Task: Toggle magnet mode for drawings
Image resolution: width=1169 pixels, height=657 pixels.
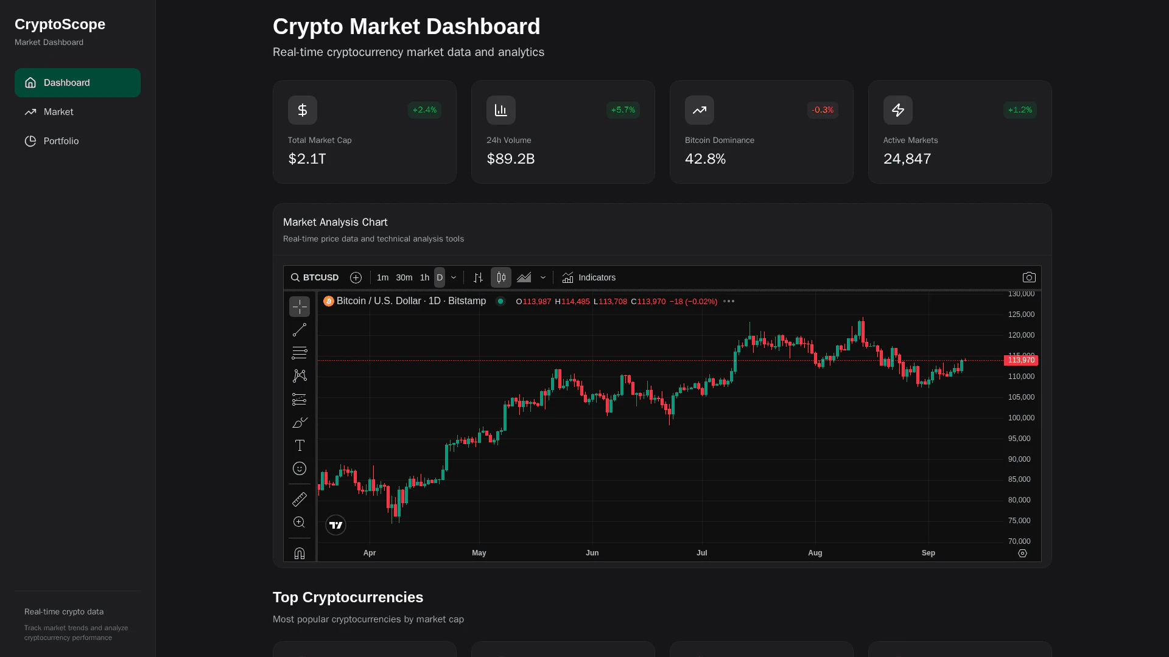Action: pyautogui.click(x=300, y=553)
